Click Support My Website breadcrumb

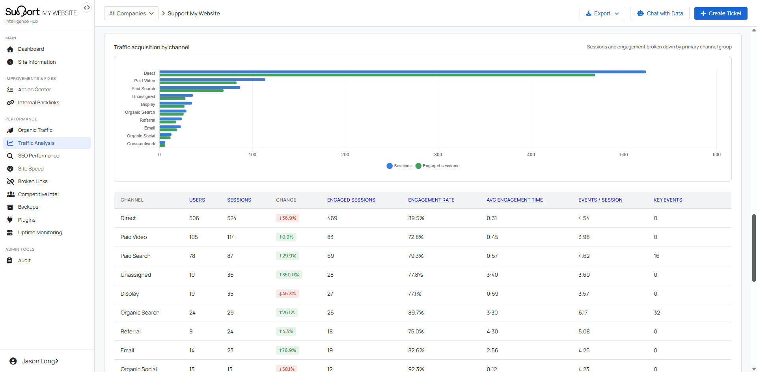click(x=194, y=13)
